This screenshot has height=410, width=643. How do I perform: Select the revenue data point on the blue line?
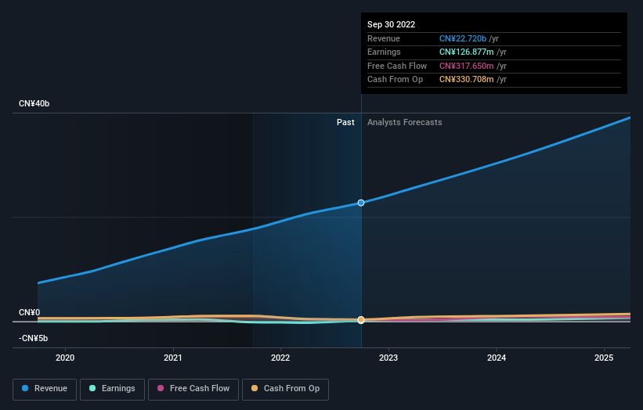(361, 203)
